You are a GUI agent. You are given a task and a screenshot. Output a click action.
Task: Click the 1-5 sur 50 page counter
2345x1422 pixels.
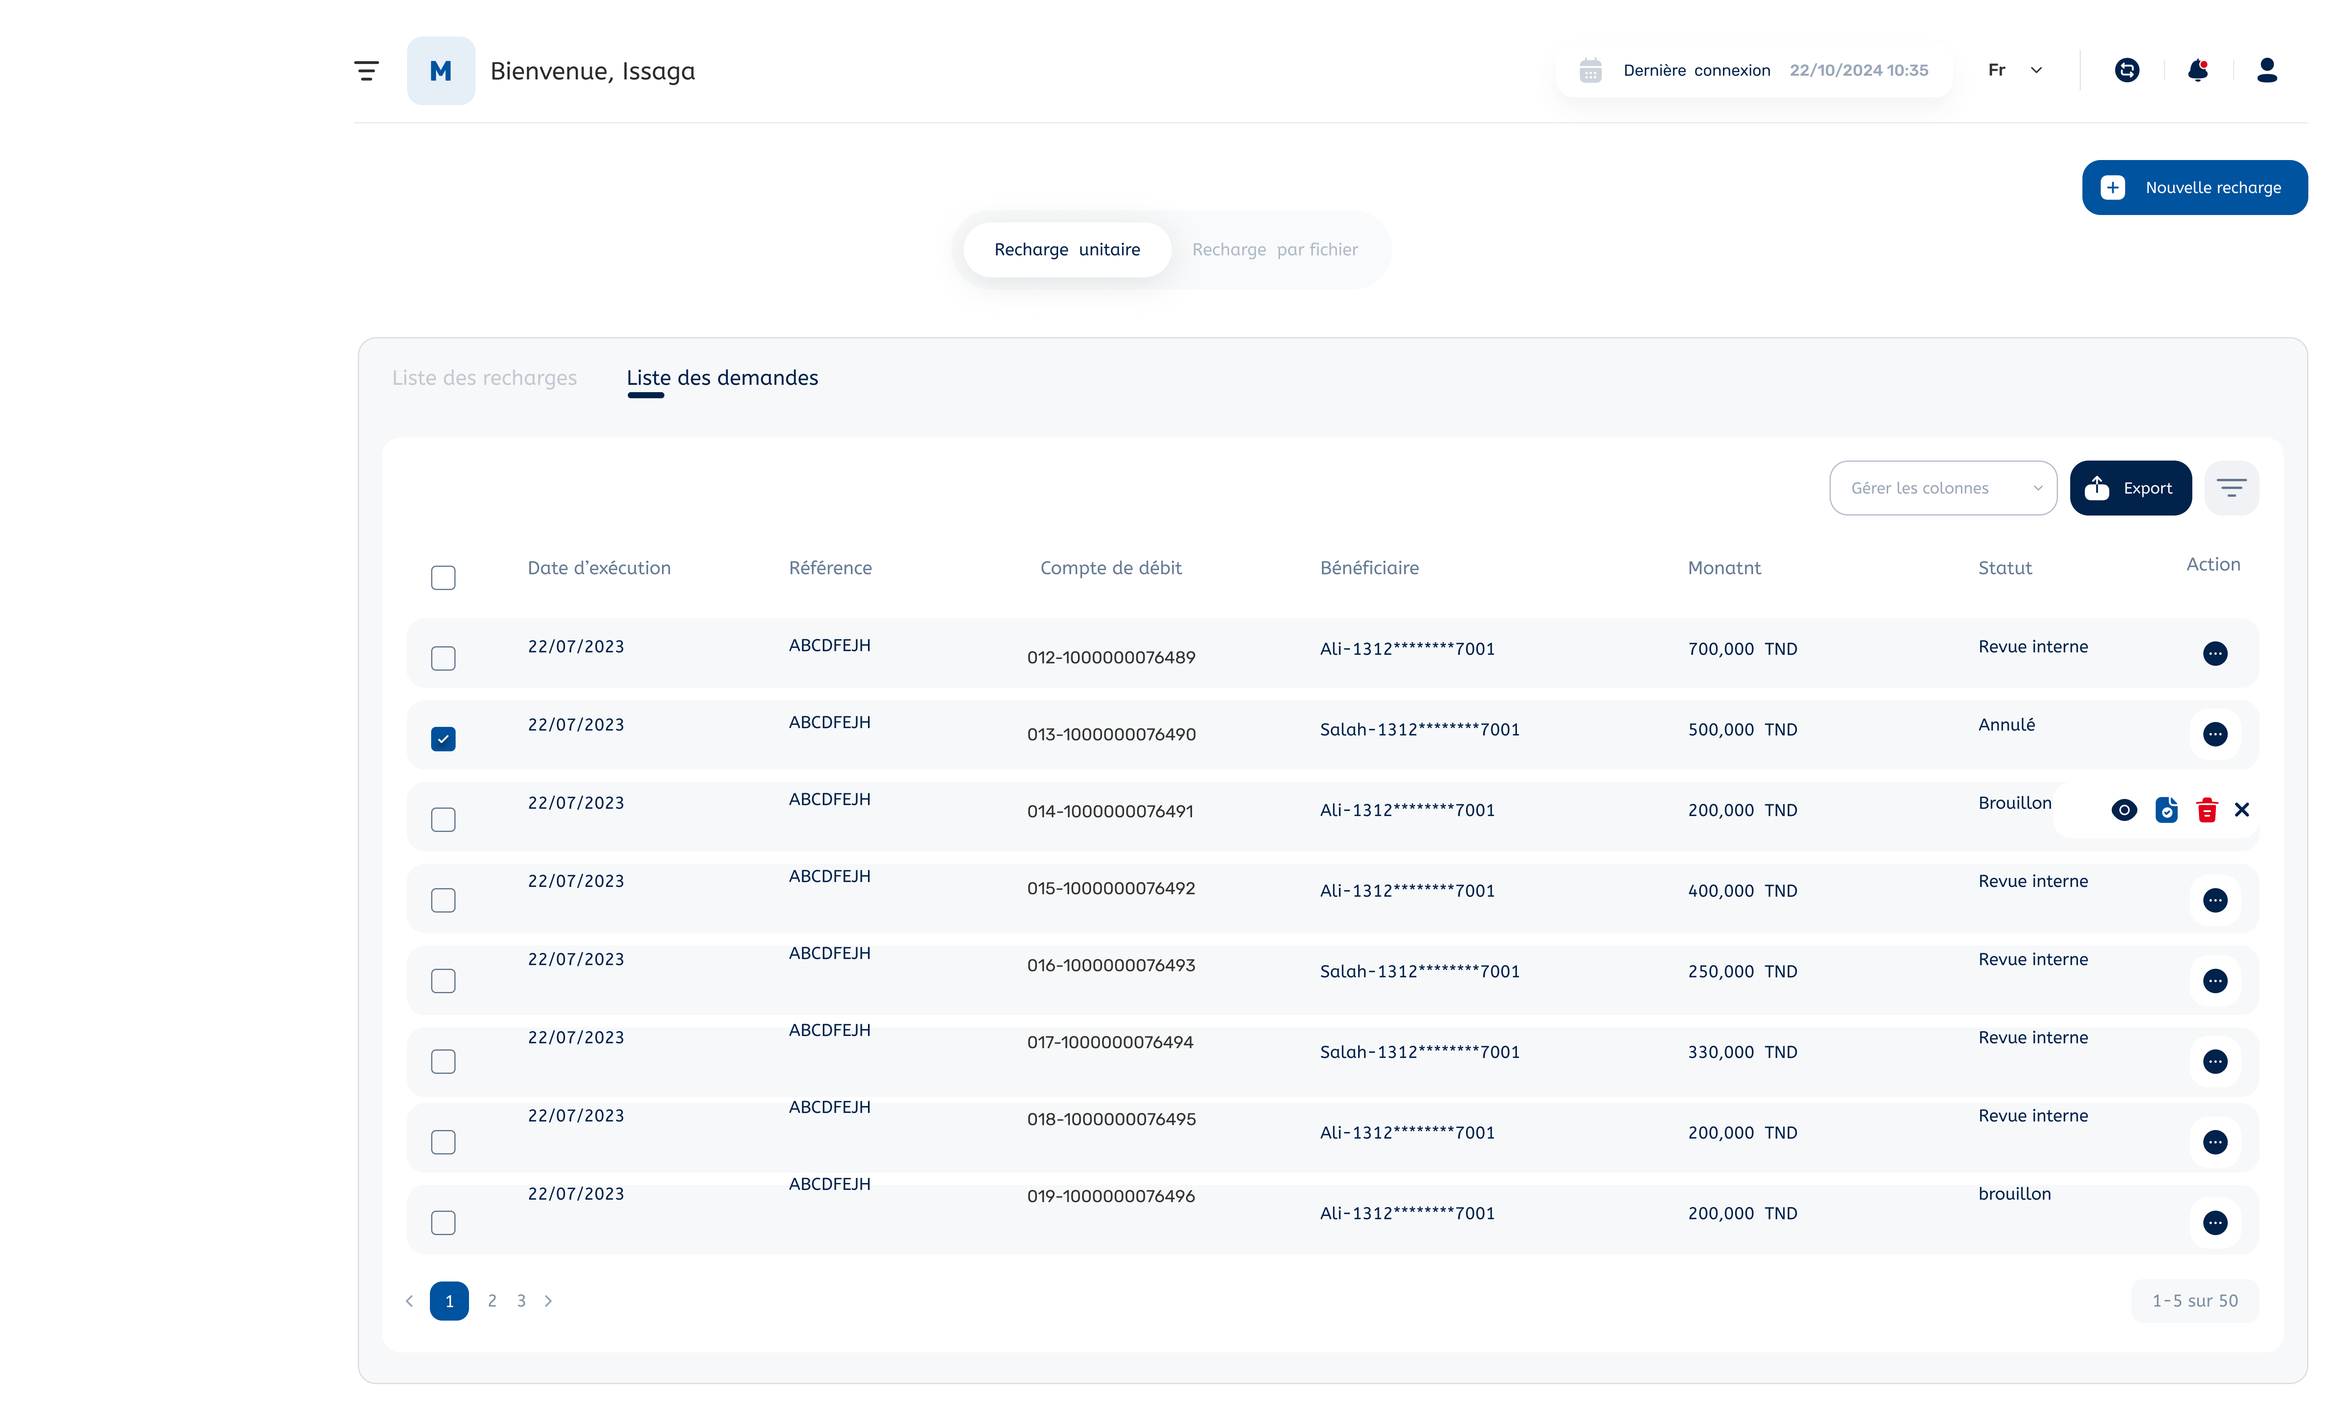click(x=2196, y=1301)
